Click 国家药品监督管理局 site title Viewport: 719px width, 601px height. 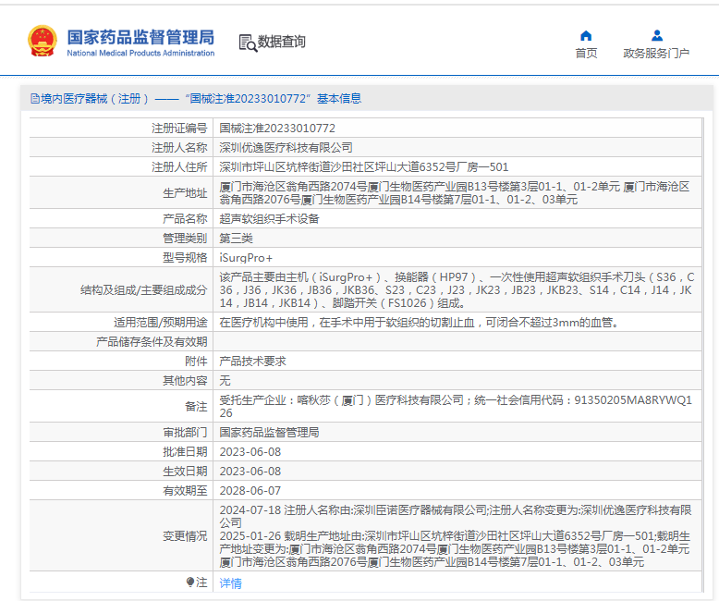tap(140, 37)
